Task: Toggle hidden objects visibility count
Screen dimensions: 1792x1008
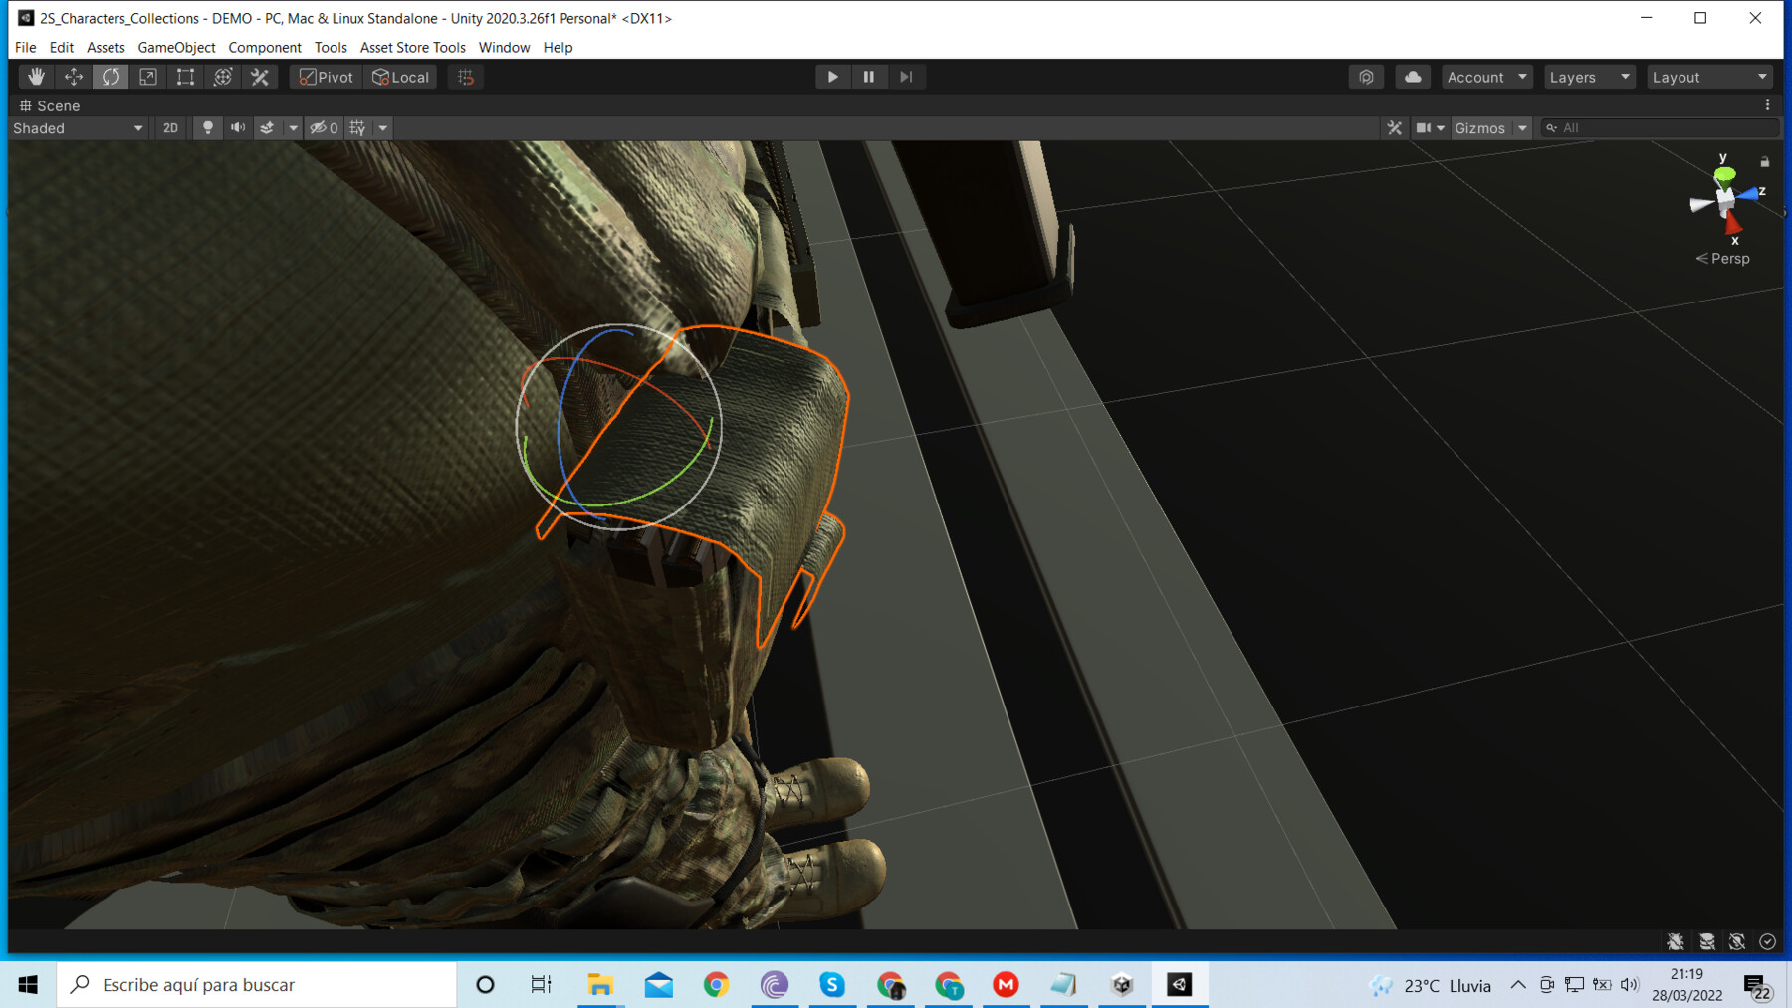Action: (x=324, y=128)
